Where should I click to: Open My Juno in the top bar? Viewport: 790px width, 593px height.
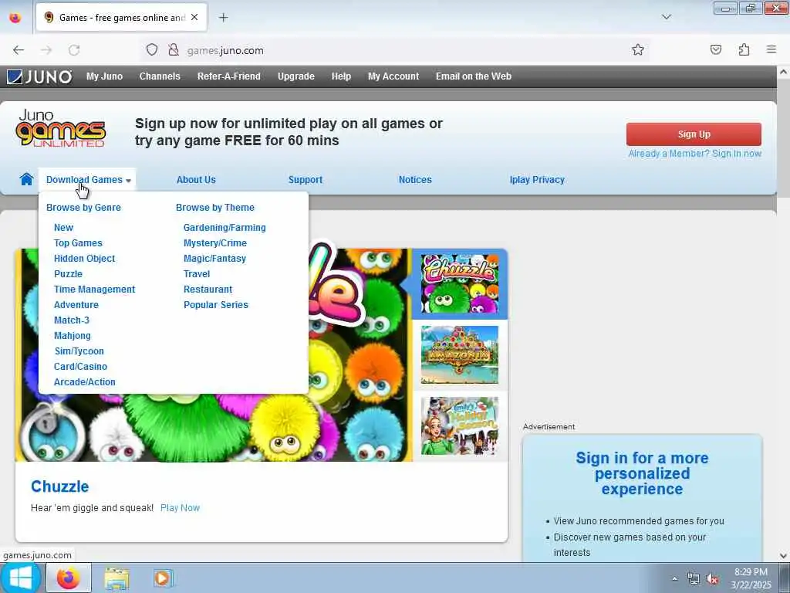click(x=104, y=76)
